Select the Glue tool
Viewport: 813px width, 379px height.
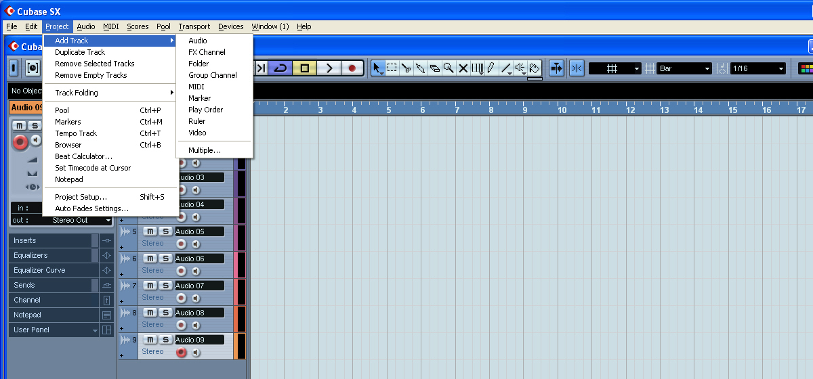(420, 68)
